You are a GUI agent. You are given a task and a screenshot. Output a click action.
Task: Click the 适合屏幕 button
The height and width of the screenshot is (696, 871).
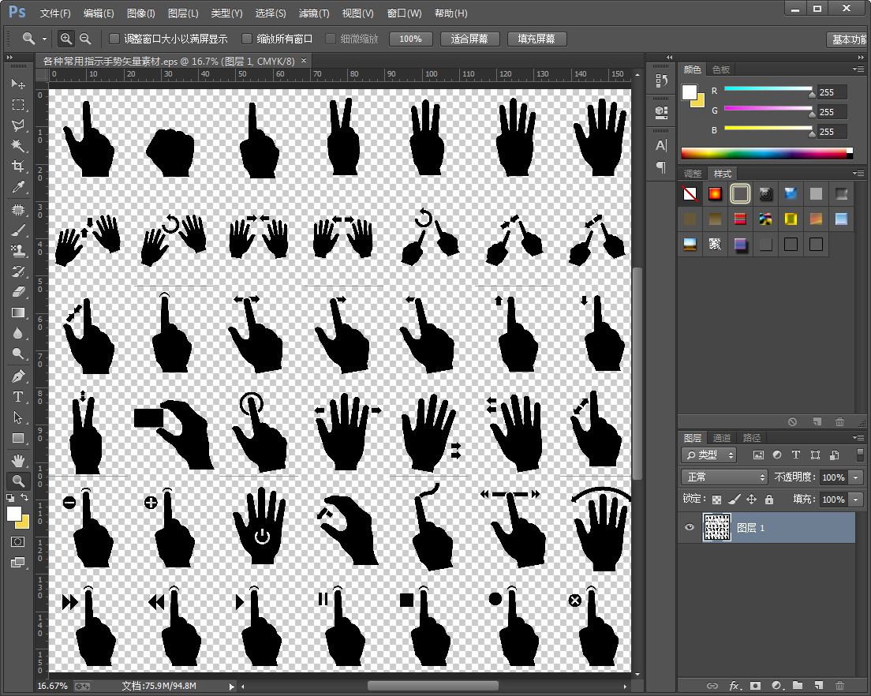[469, 39]
